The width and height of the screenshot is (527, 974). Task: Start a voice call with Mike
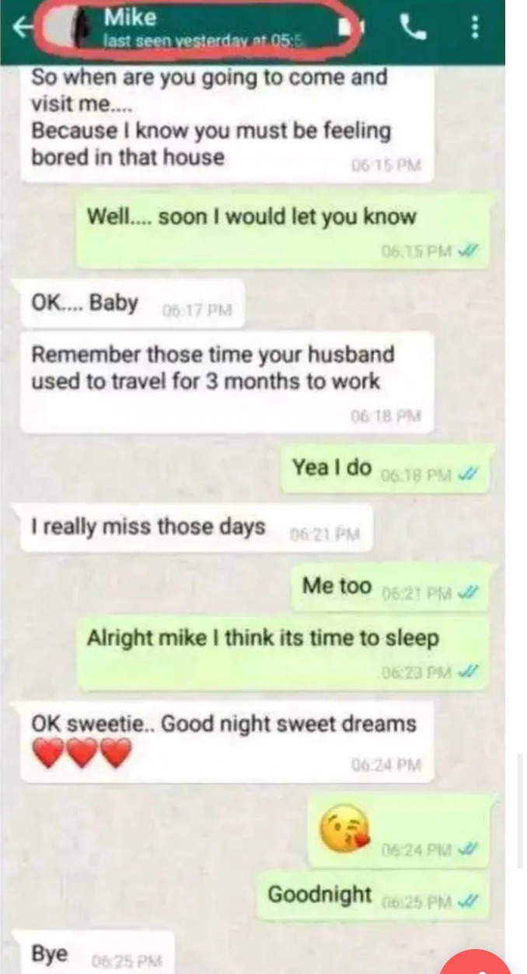414,29
